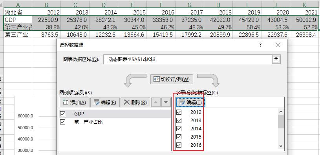The height and width of the screenshot is (155, 320).
Task: Click cell with value 15419.5
Action: click(x=161, y=35)
